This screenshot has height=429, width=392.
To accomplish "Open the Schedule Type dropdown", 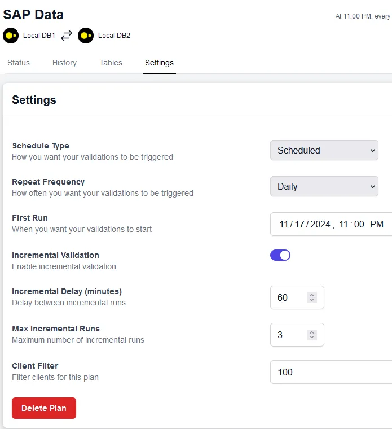I will point(324,150).
